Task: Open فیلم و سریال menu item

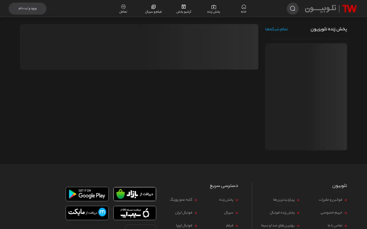Action: point(153,9)
